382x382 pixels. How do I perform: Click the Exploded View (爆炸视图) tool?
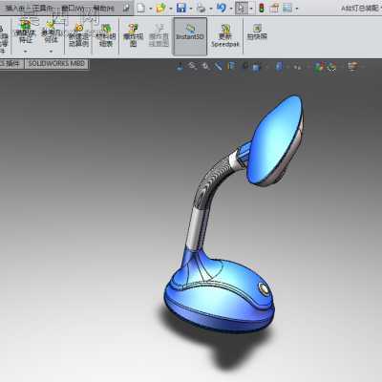pyautogui.click(x=133, y=35)
